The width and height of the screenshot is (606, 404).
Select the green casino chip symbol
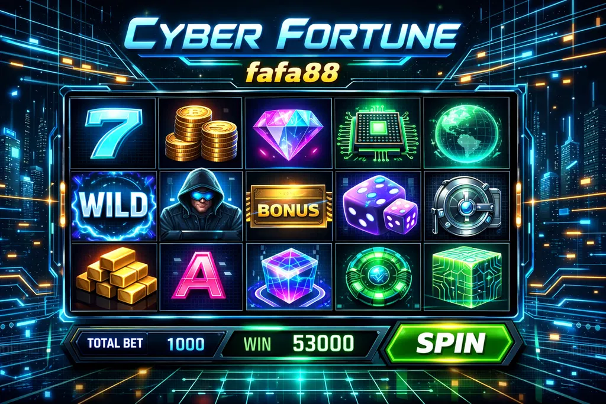pos(378,277)
